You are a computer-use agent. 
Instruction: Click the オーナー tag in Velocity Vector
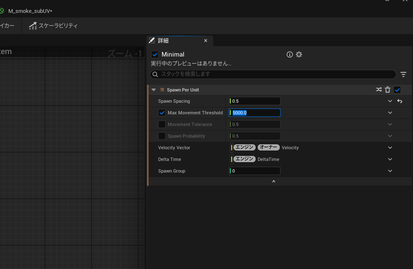click(x=269, y=147)
